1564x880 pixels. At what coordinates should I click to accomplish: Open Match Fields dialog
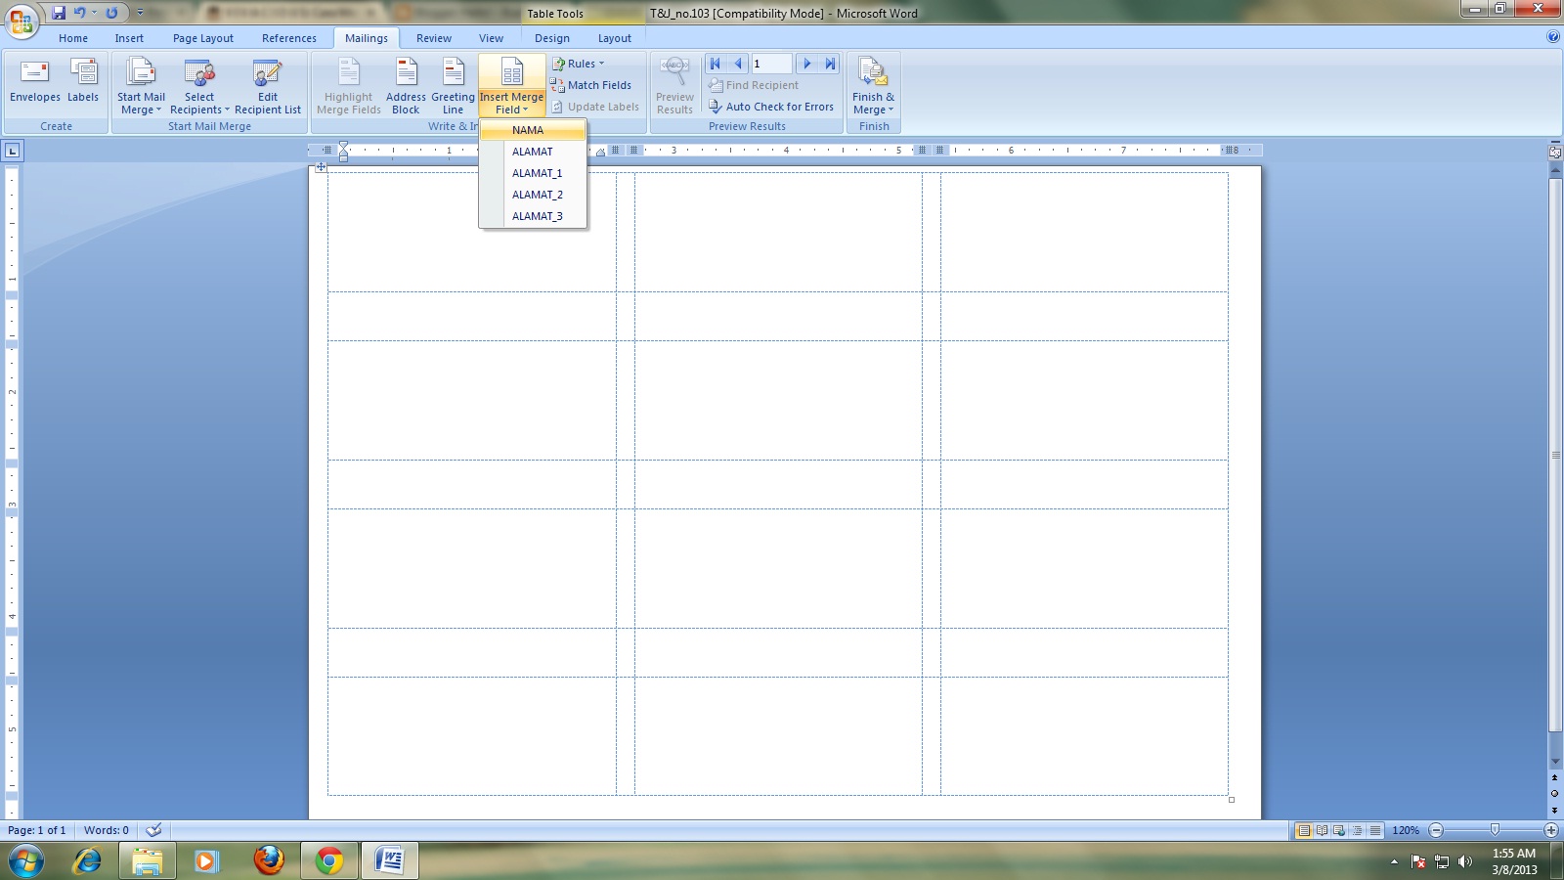(590, 85)
